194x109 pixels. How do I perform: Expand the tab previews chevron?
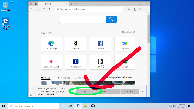pos(76,4)
